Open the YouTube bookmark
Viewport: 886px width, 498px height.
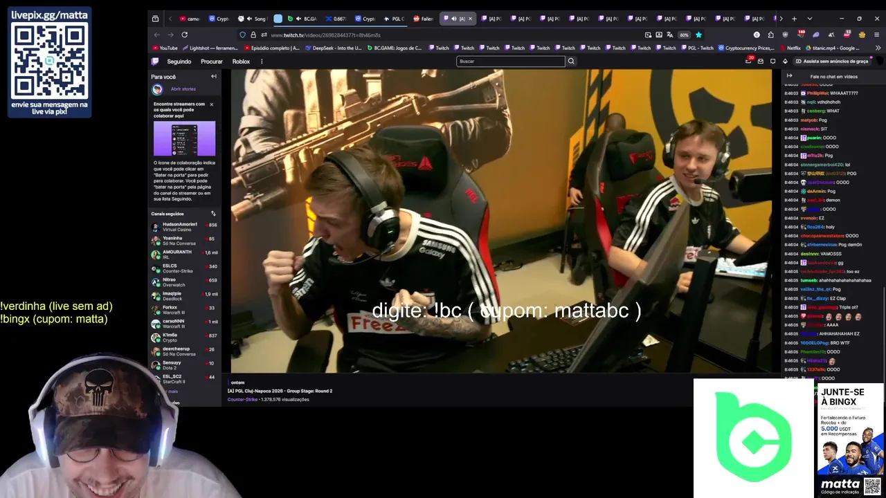(x=165, y=48)
